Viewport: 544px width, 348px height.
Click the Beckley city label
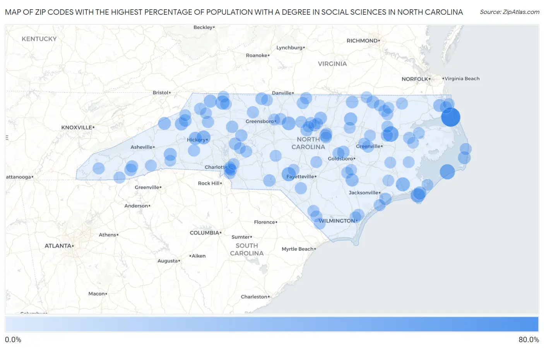coord(203,27)
